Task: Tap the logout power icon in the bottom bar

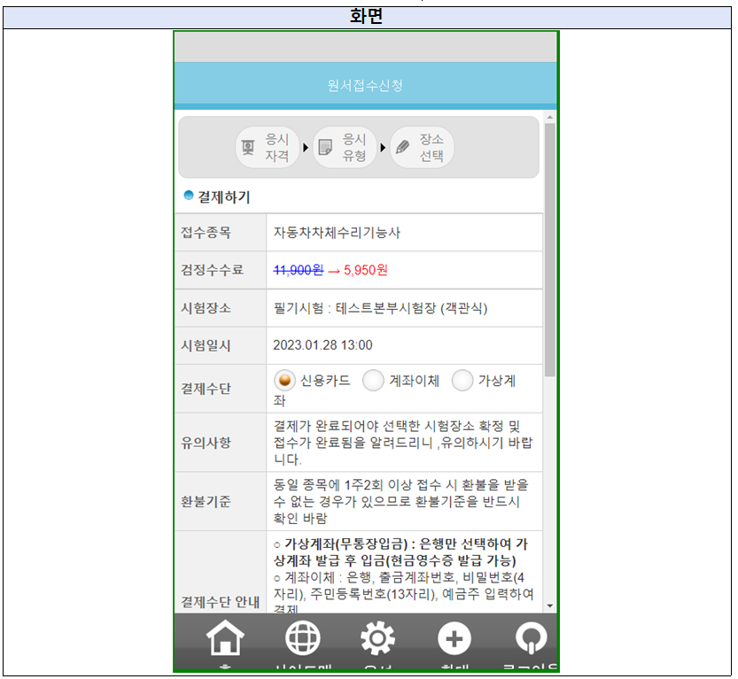Action: [x=532, y=638]
